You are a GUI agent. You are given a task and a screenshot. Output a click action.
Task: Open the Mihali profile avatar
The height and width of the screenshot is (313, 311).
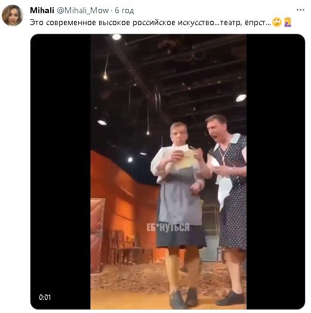13,16
